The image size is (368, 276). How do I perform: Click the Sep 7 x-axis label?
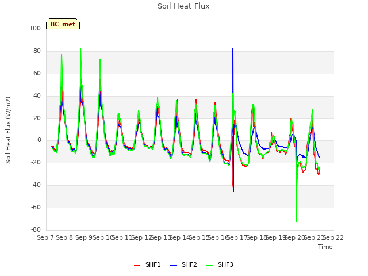pos(45,237)
